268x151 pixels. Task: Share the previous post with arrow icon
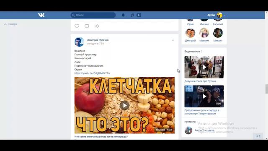click(x=97, y=26)
